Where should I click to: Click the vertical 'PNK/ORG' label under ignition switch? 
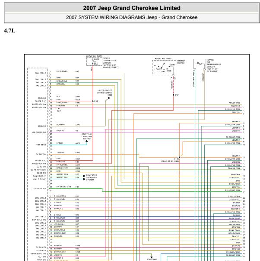click(x=171, y=85)
